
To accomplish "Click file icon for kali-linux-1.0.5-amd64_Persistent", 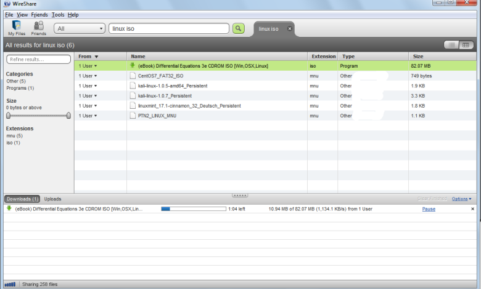I will coord(133,85).
